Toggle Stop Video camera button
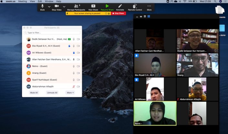Image resolution: width=228 pixels, height=134 pixels. [57, 6]
